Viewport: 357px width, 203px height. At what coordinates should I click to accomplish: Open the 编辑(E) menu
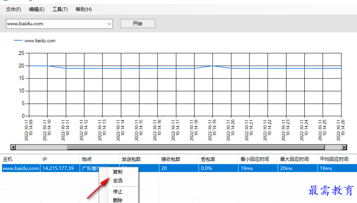[36, 9]
